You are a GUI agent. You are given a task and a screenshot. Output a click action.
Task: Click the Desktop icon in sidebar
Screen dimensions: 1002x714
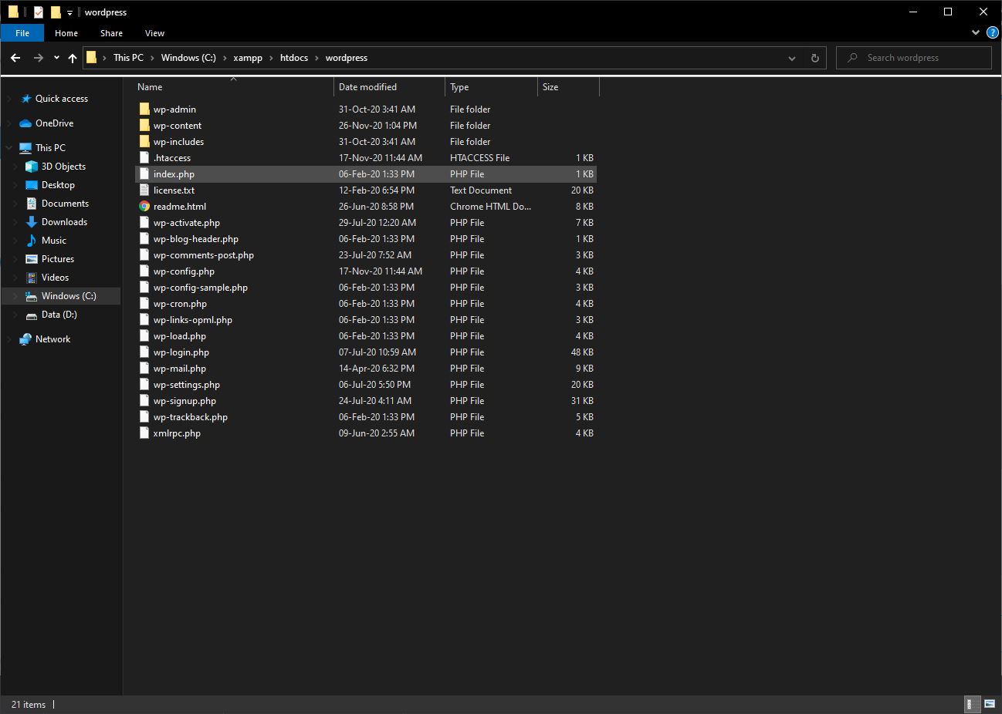point(32,185)
